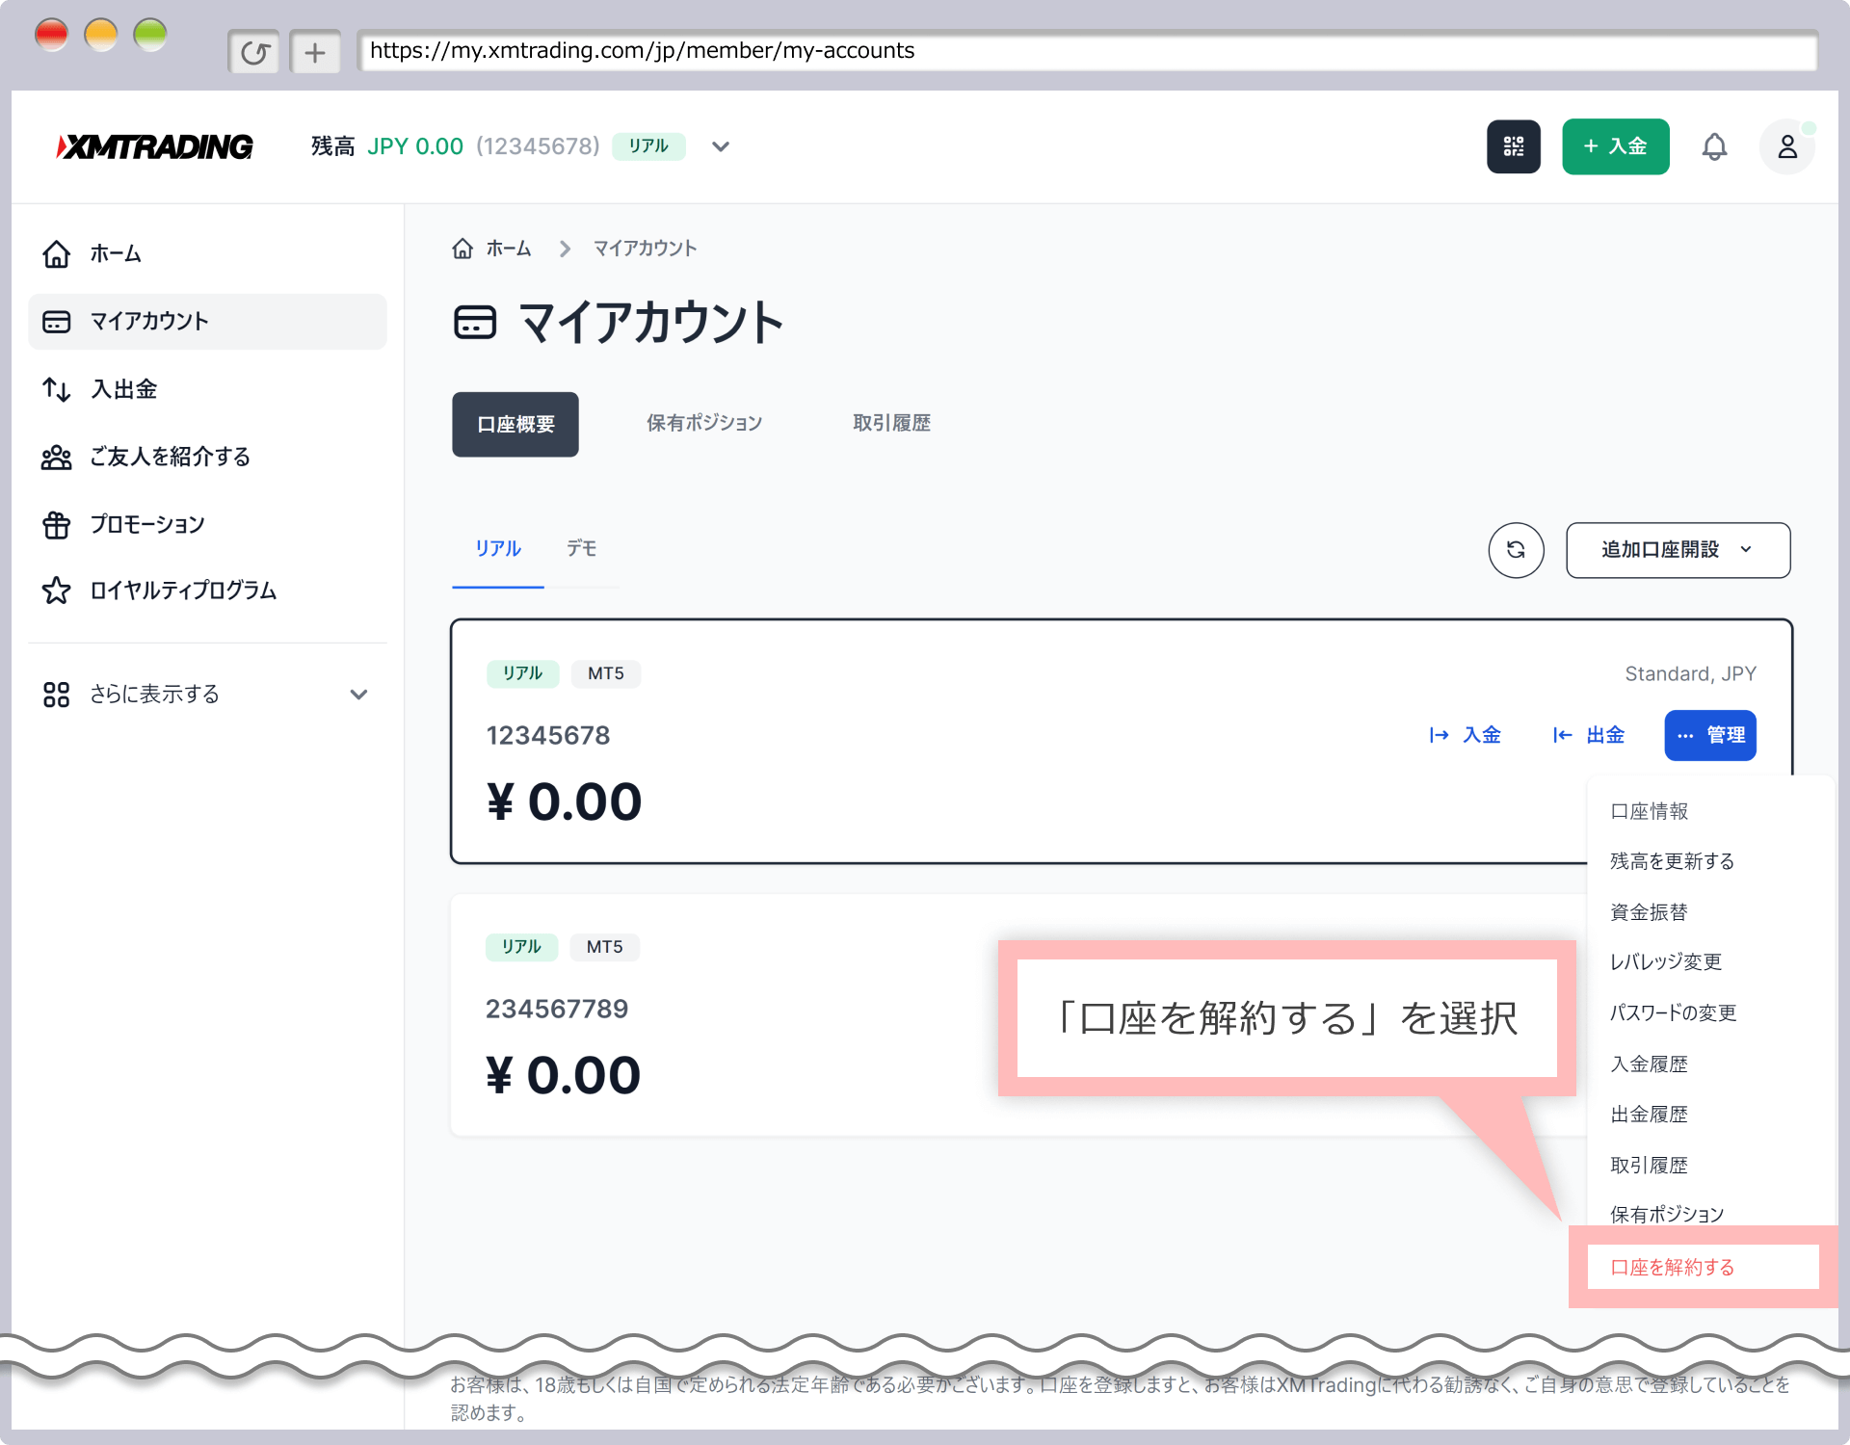
Task: Click the XMTrading logo
Action: click(155, 146)
